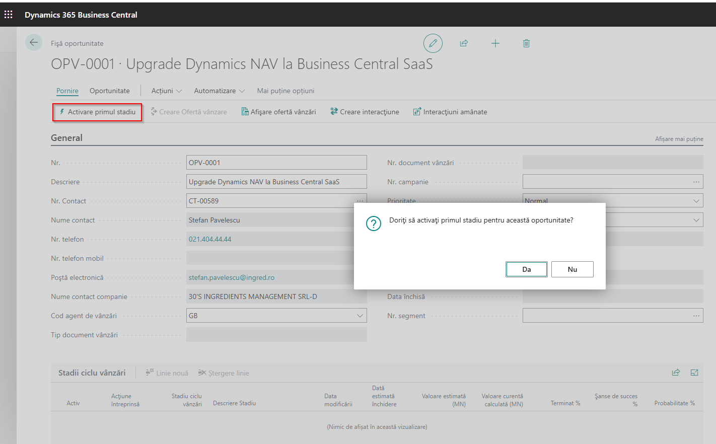Image resolution: width=716 pixels, height=444 pixels.
Task: Expand Stadii ciclu vânzări to full screen
Action: point(694,373)
